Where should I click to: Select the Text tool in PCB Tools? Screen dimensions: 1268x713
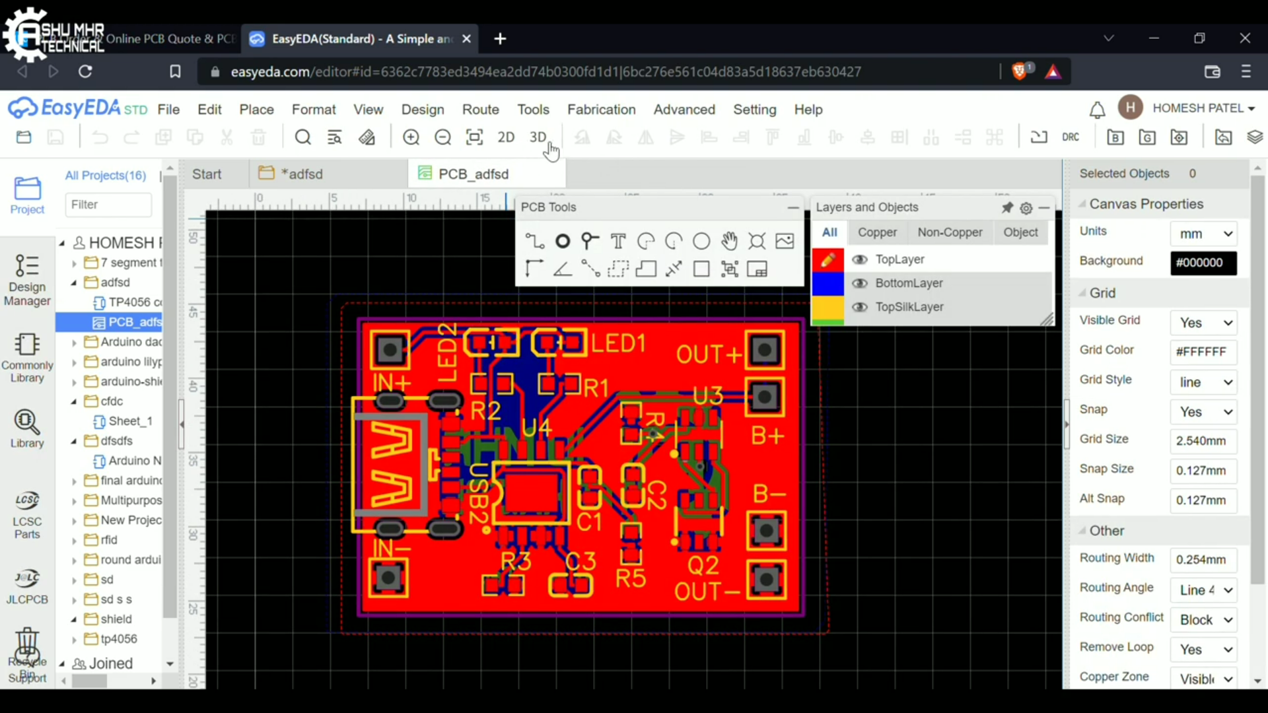(618, 241)
